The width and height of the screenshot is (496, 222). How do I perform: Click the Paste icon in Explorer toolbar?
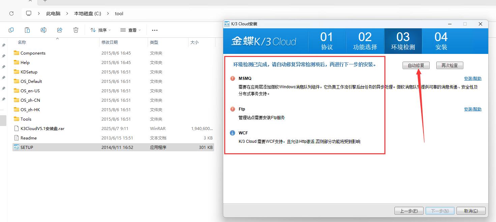pos(27,30)
